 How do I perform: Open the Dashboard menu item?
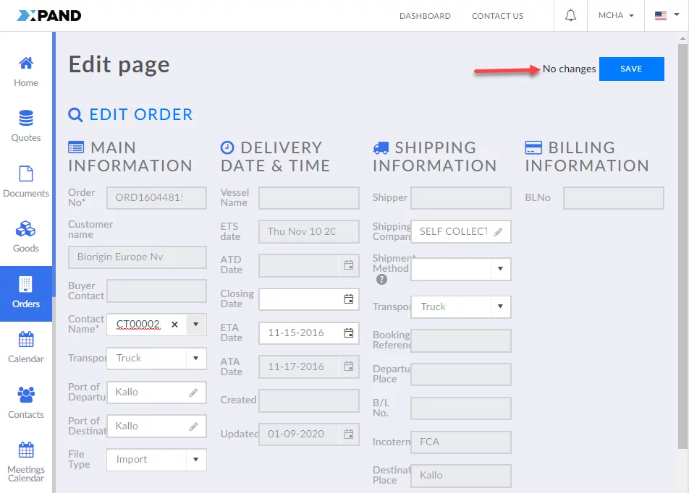pyautogui.click(x=425, y=16)
